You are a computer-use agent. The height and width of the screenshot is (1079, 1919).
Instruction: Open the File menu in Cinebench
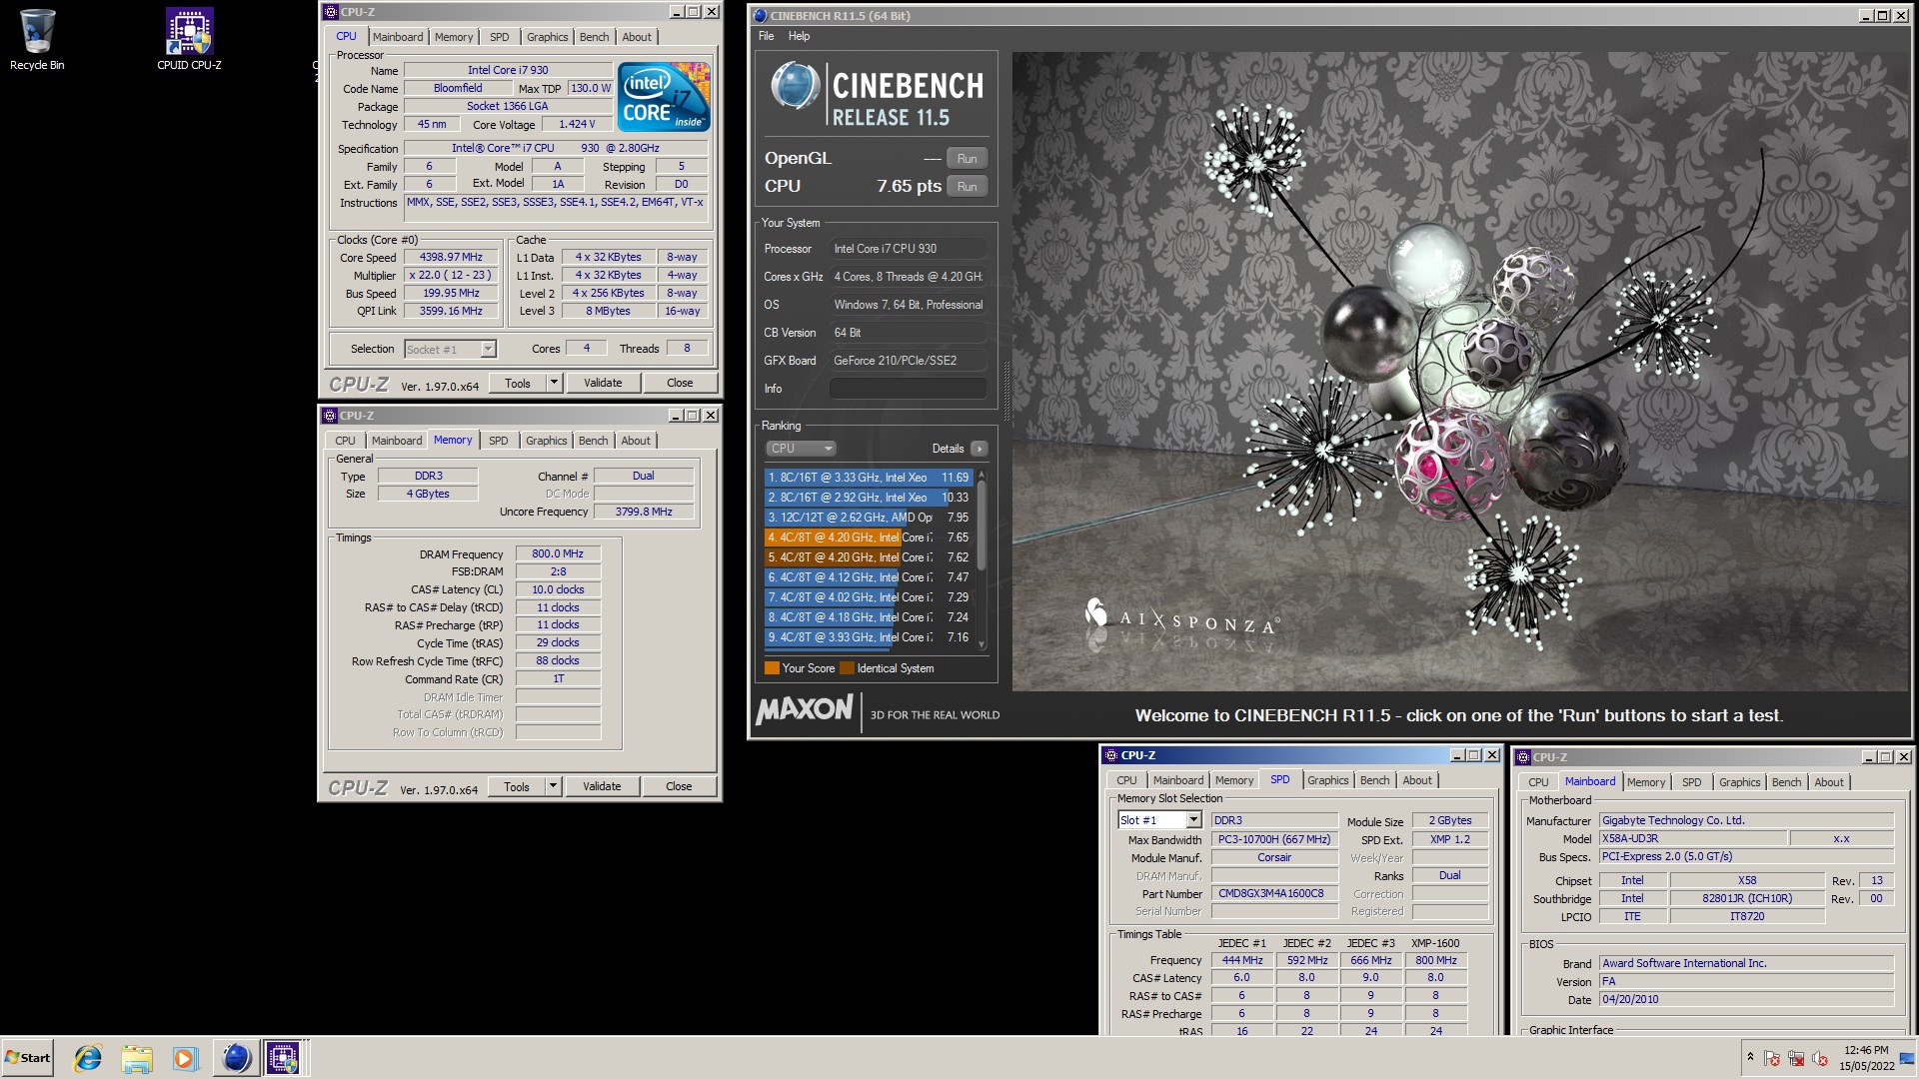coord(766,36)
